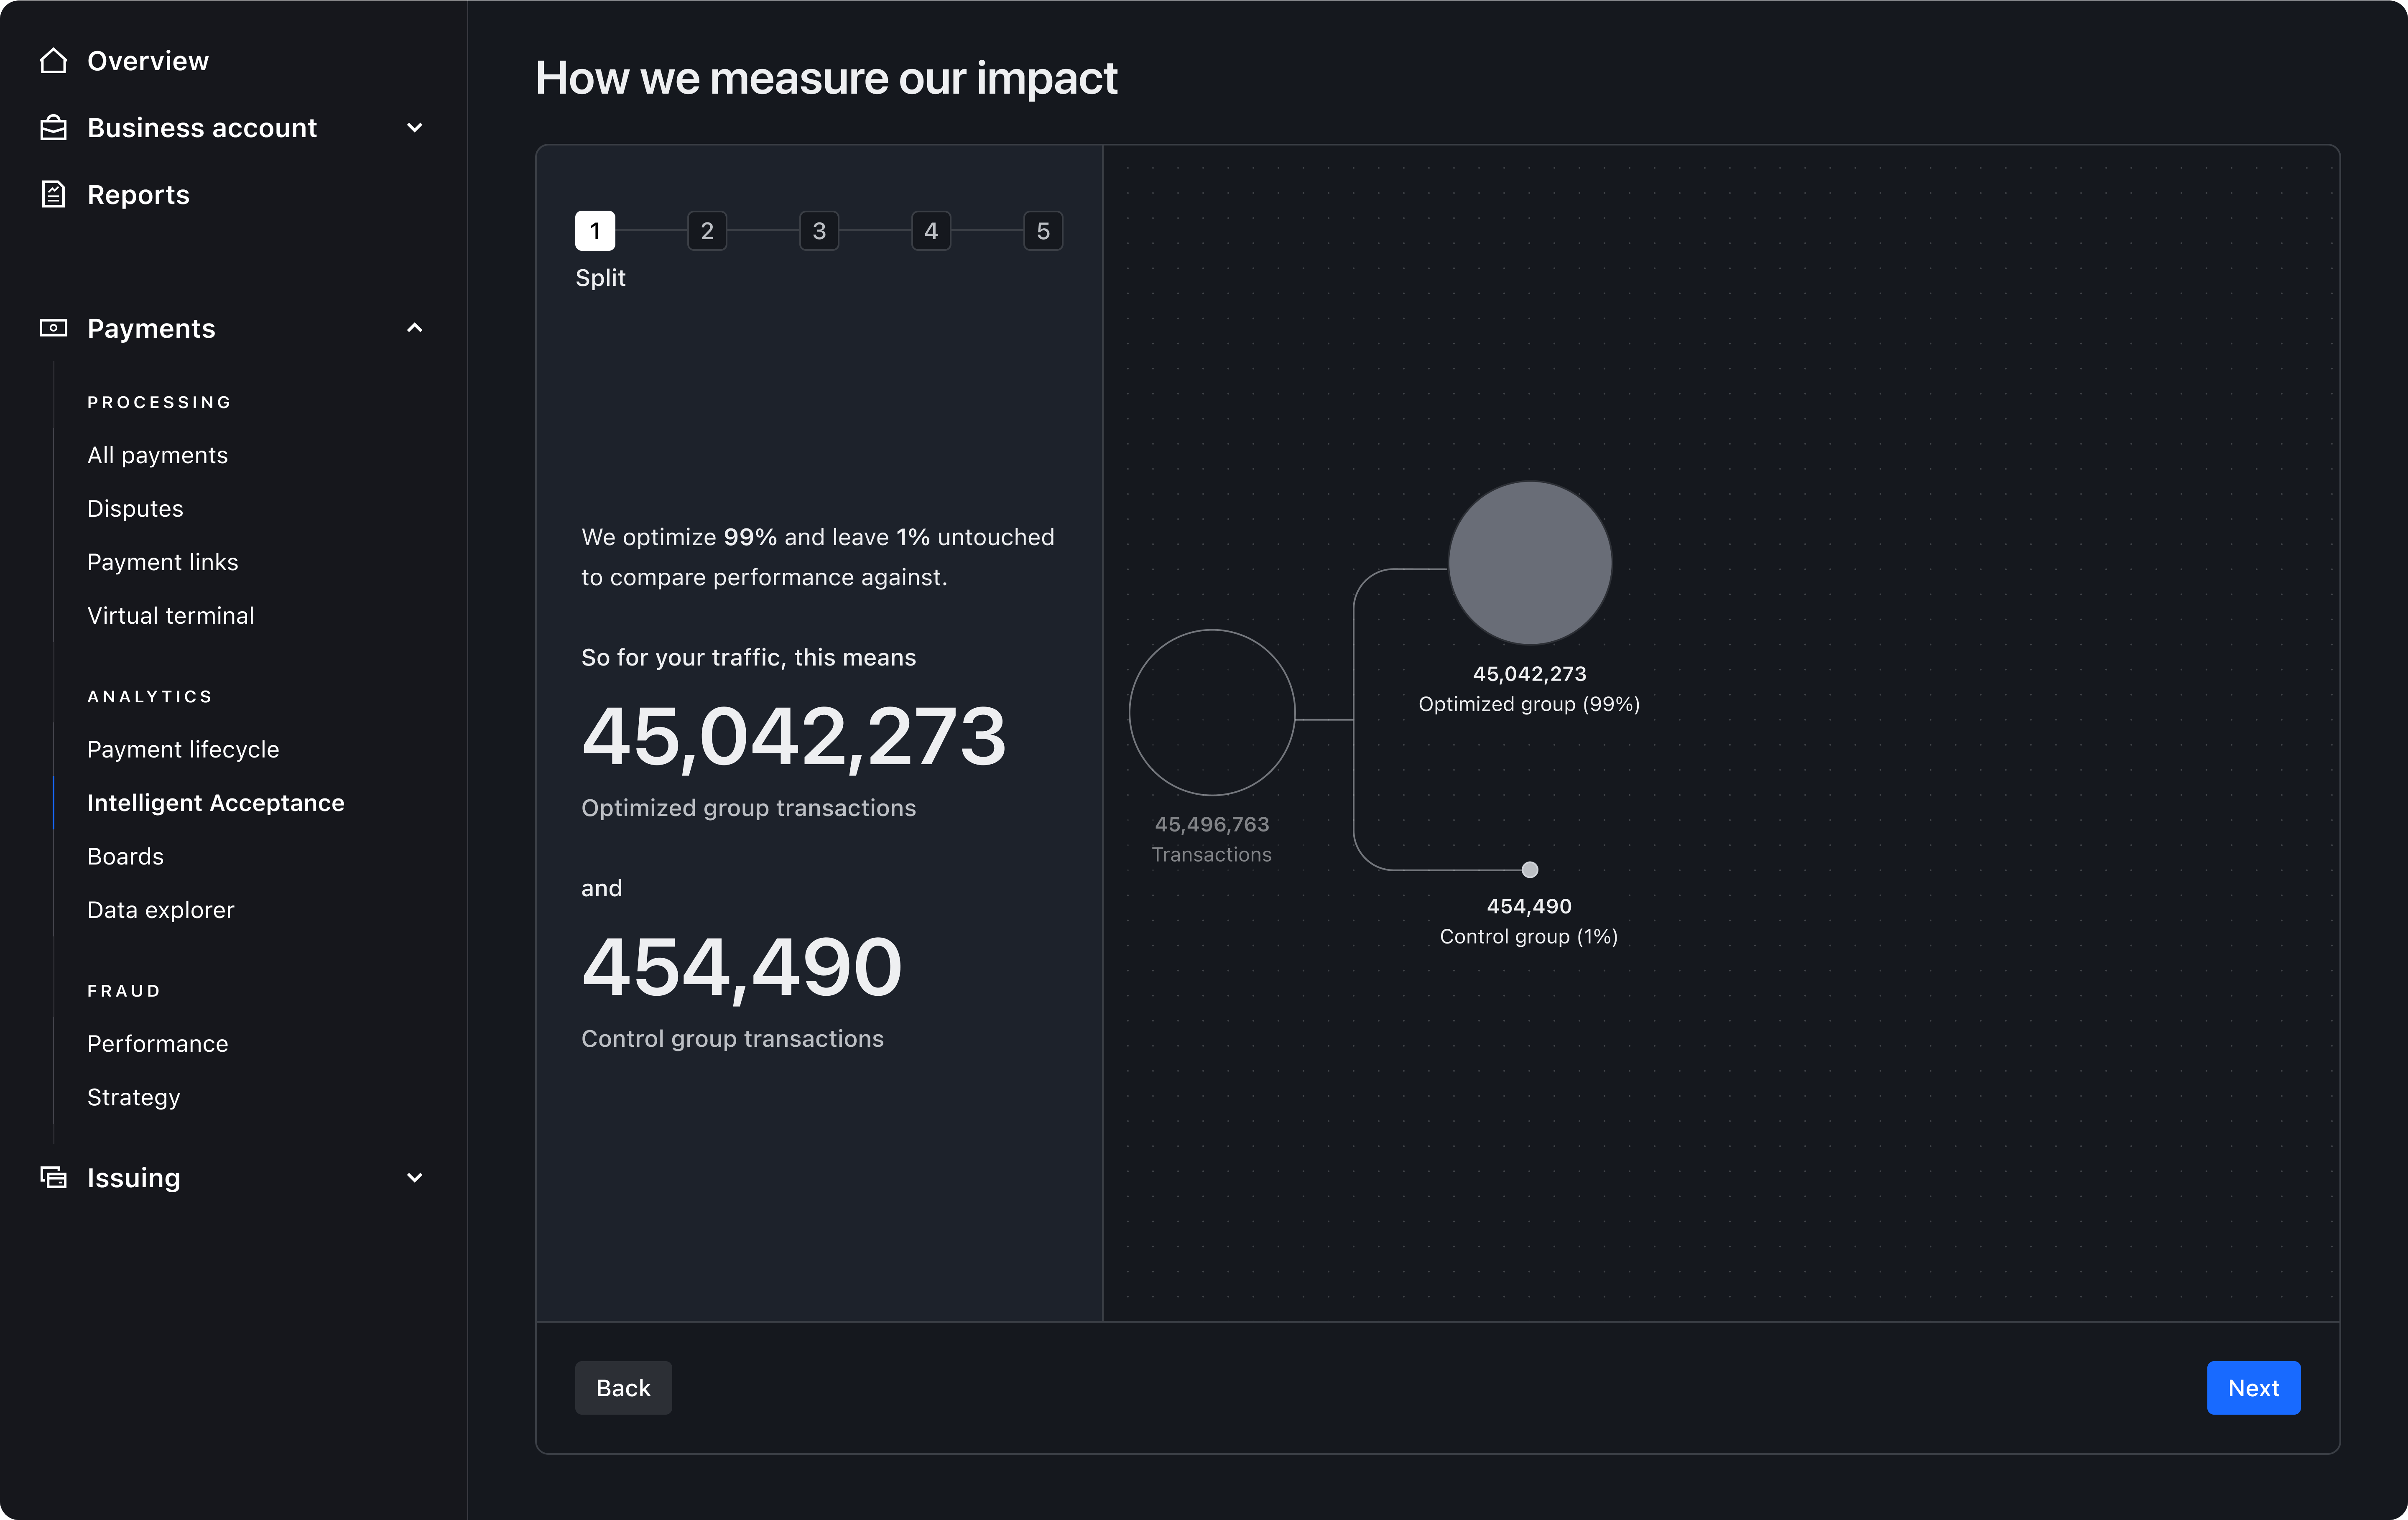Click the Reports document icon
This screenshot has height=1520, width=2408.
(53, 194)
